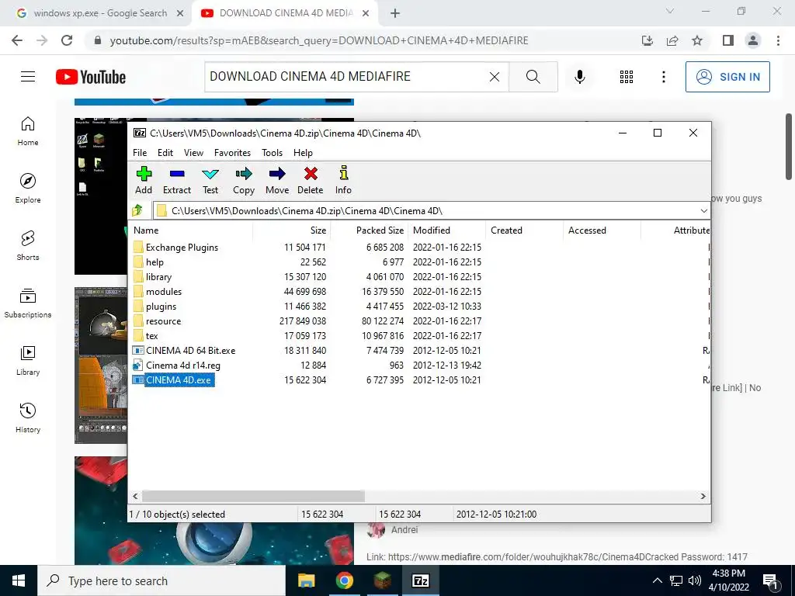This screenshot has width=795, height=596.
Task: Click the left arrow of the horizontal scrollbar
Action: tap(135, 496)
